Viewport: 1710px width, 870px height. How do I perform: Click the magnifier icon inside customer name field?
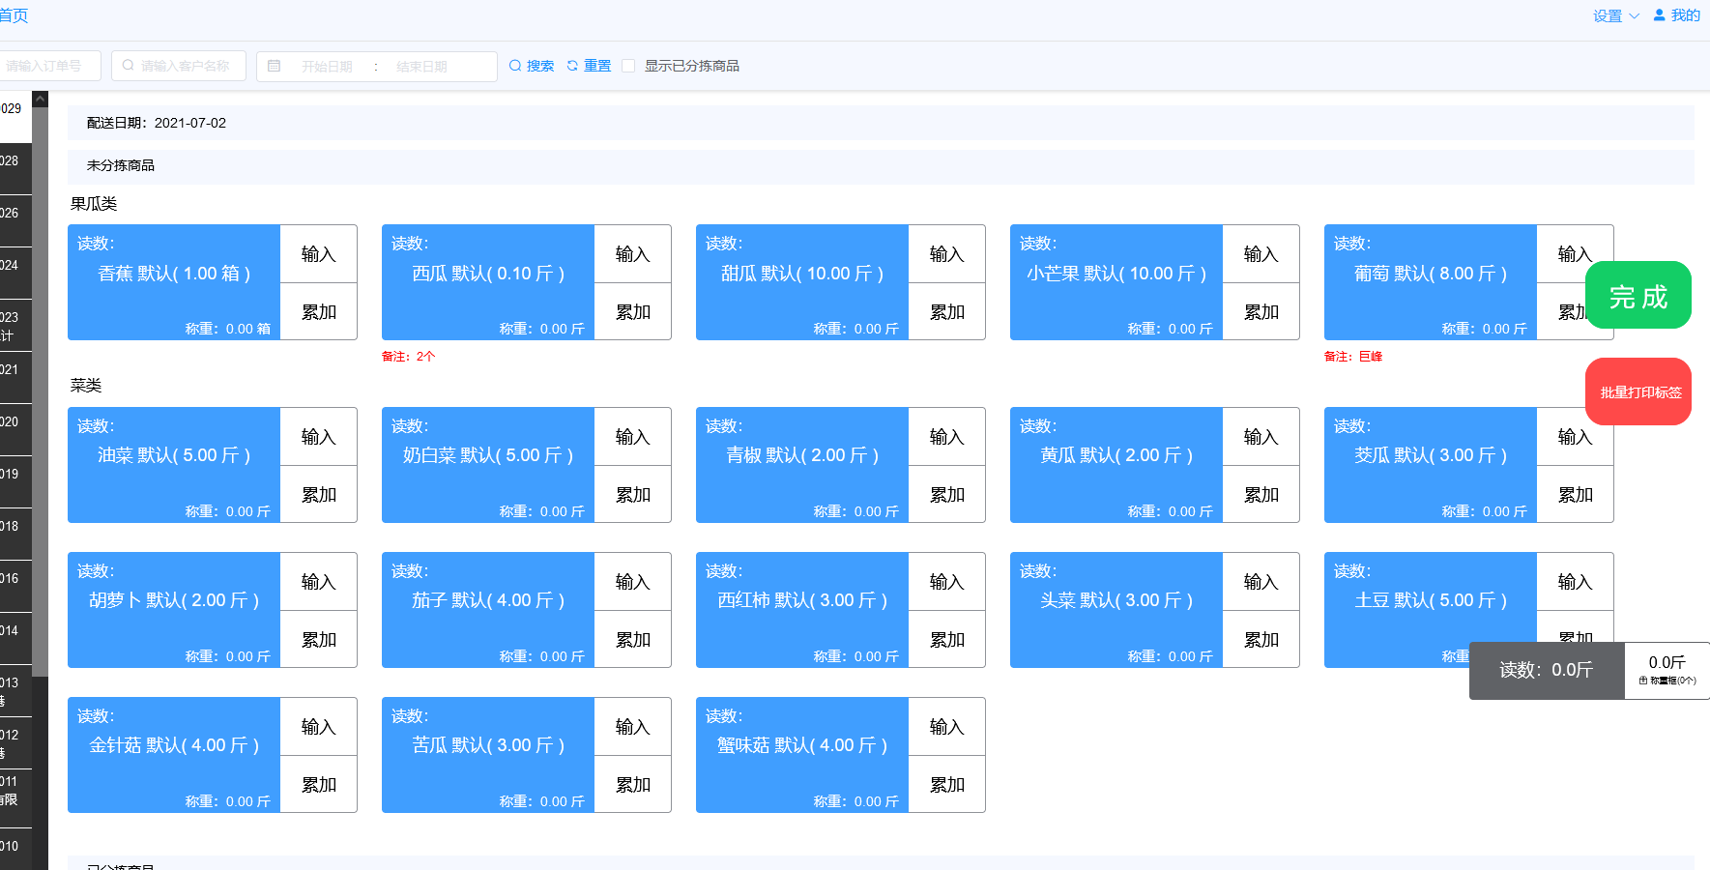coord(128,65)
